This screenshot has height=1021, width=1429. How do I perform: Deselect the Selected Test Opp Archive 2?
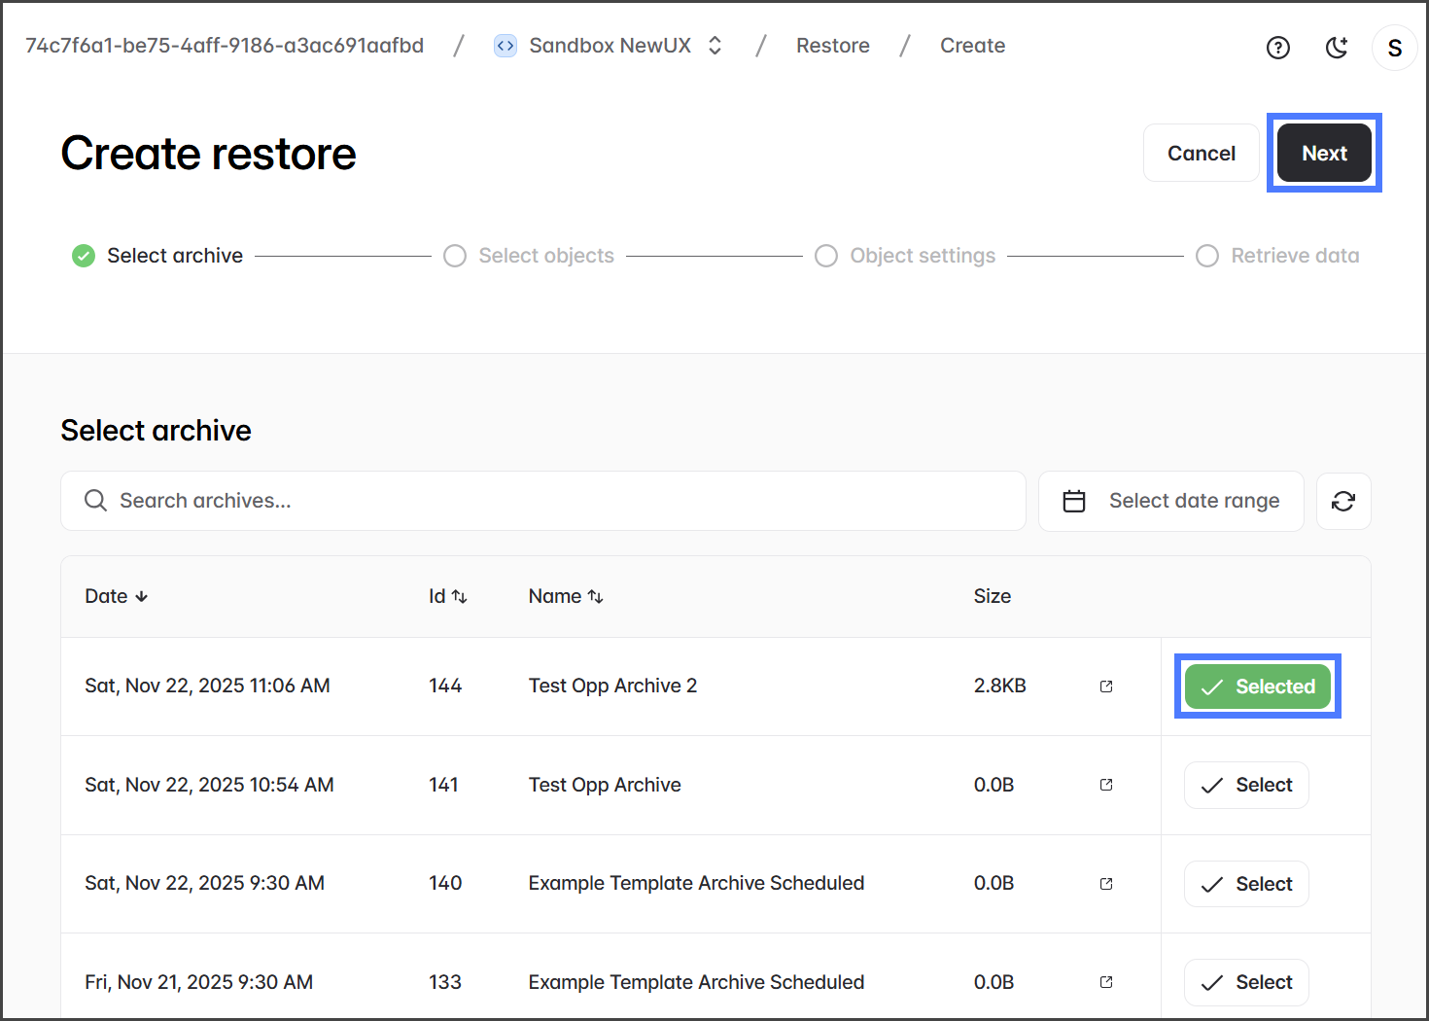[x=1257, y=687]
